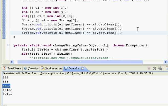The width and height of the screenshot is (168, 106).
Task: Click the Console tab monitor icon
Action: 66,68
